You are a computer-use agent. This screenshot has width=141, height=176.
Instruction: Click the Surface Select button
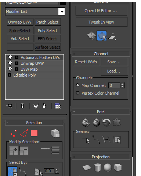click(48, 47)
